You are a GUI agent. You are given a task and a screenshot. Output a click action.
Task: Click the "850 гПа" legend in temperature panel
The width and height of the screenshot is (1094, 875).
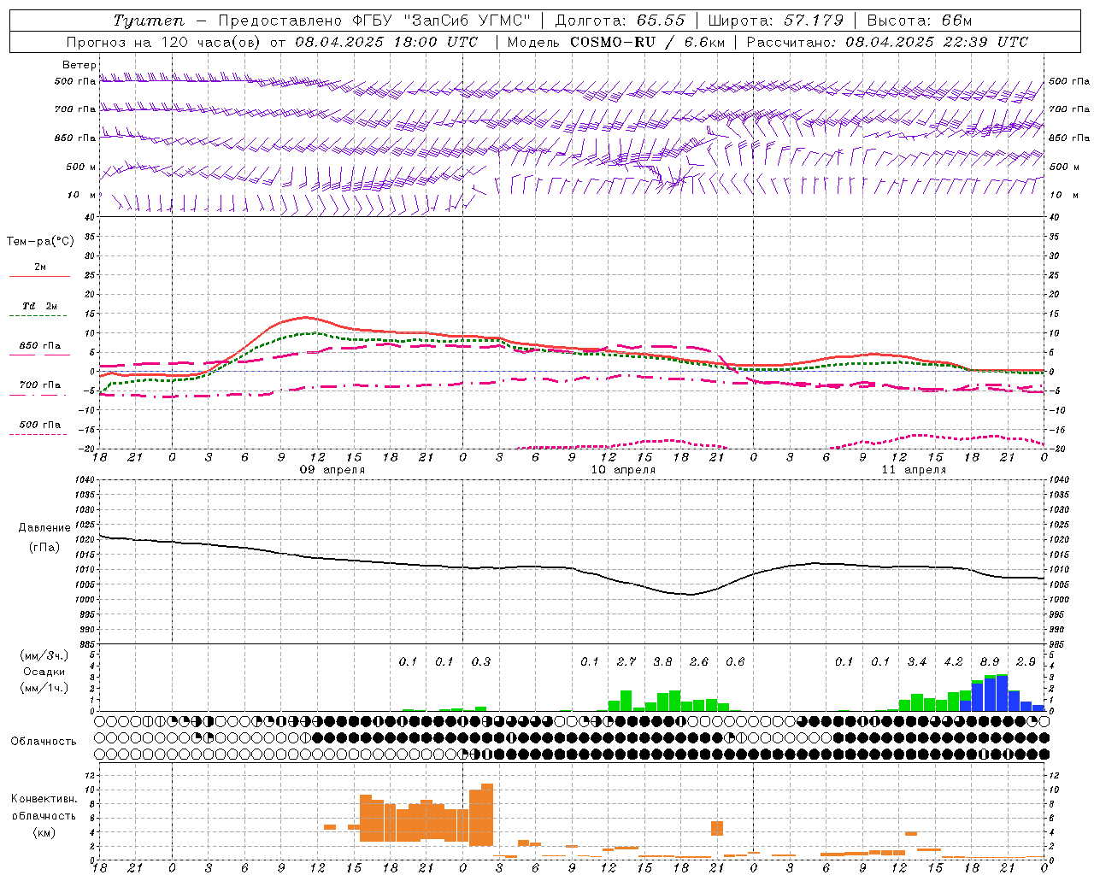40,346
